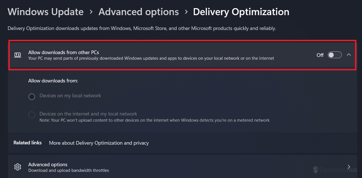Viewport: 362px width, 178px height.
Task: Click the Download and upload bandwidth throttles subtitle
Action: click(69, 170)
